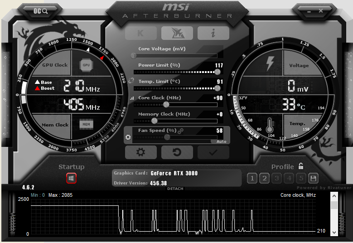The width and height of the screenshot is (353, 243).
Task: Click the 405 MHz memory clock readout
Action: tap(82, 104)
